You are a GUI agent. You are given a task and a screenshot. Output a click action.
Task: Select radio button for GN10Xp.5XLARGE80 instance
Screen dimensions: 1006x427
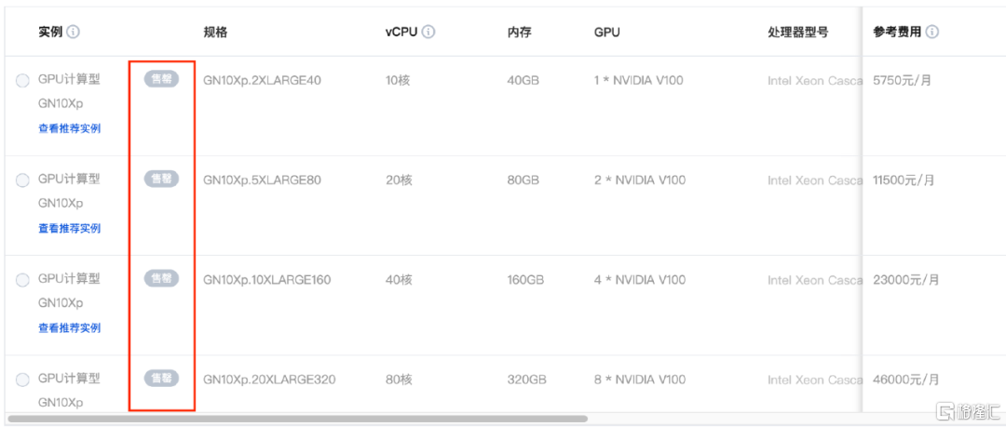tap(22, 180)
